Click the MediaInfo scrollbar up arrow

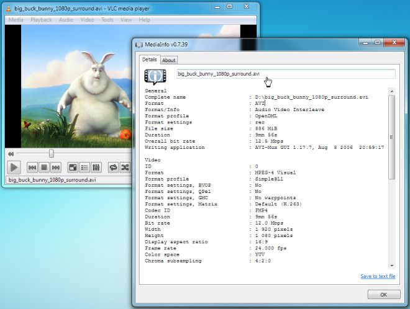[392, 91]
